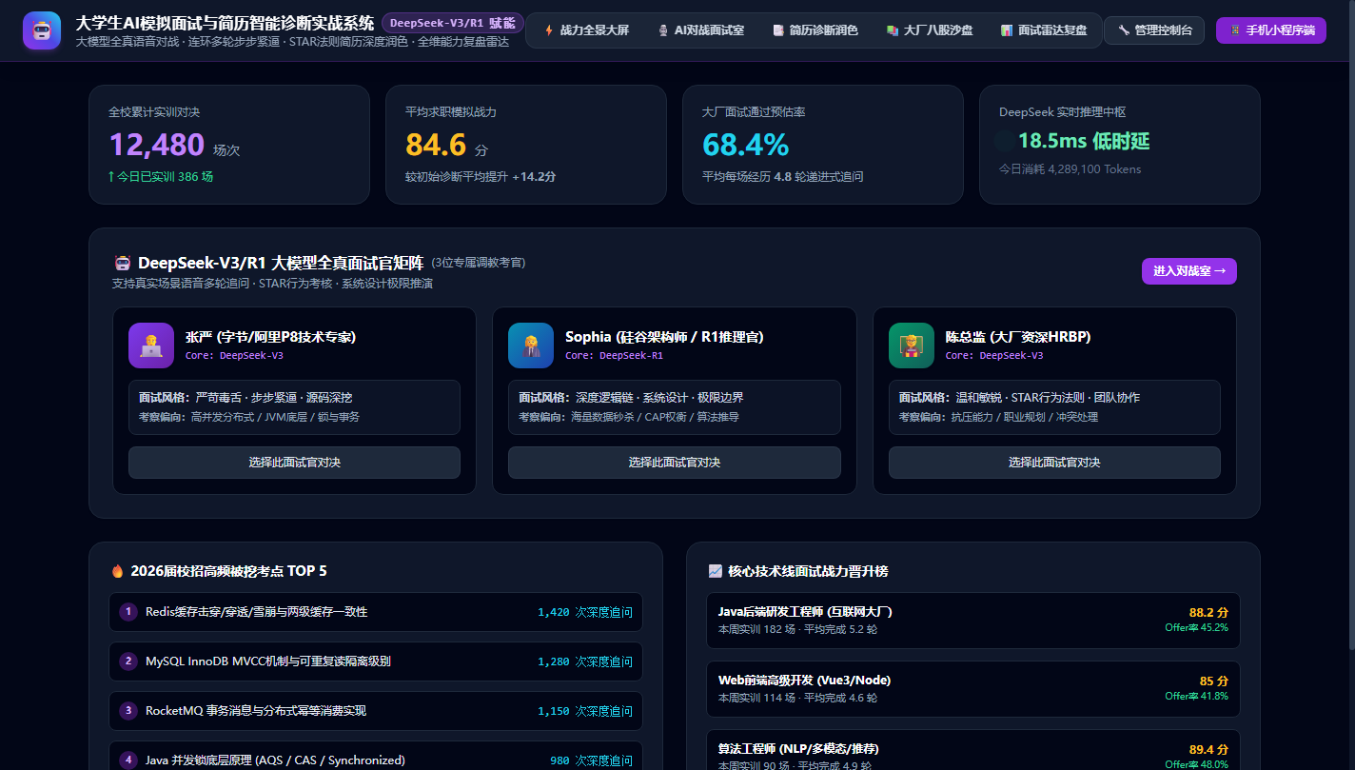Click rank badge 3 on RocketMQ row
Image resolution: width=1355 pixels, height=770 pixels.
(x=128, y=711)
